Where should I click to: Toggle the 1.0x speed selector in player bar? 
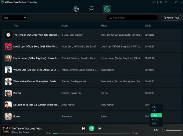tap(156, 130)
